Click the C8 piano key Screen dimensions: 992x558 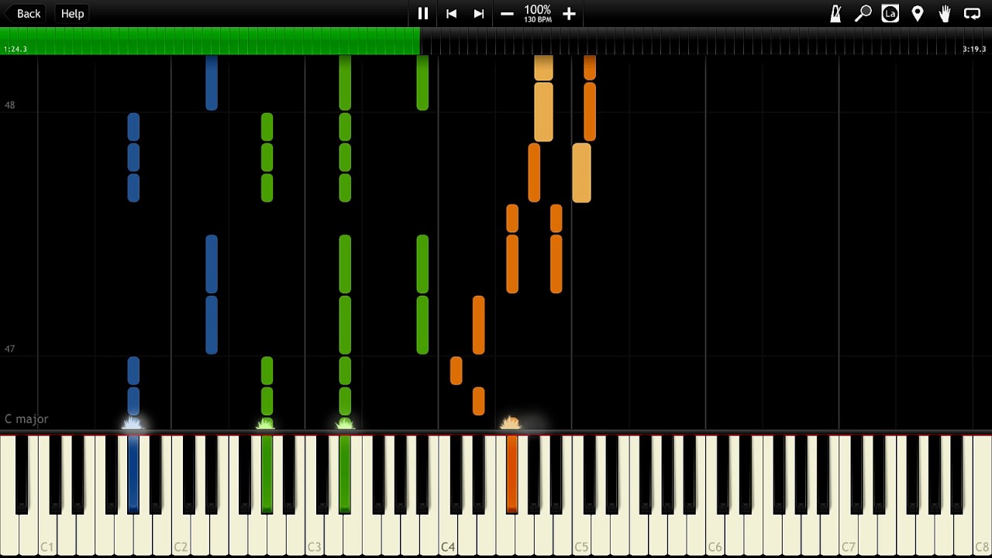982,535
